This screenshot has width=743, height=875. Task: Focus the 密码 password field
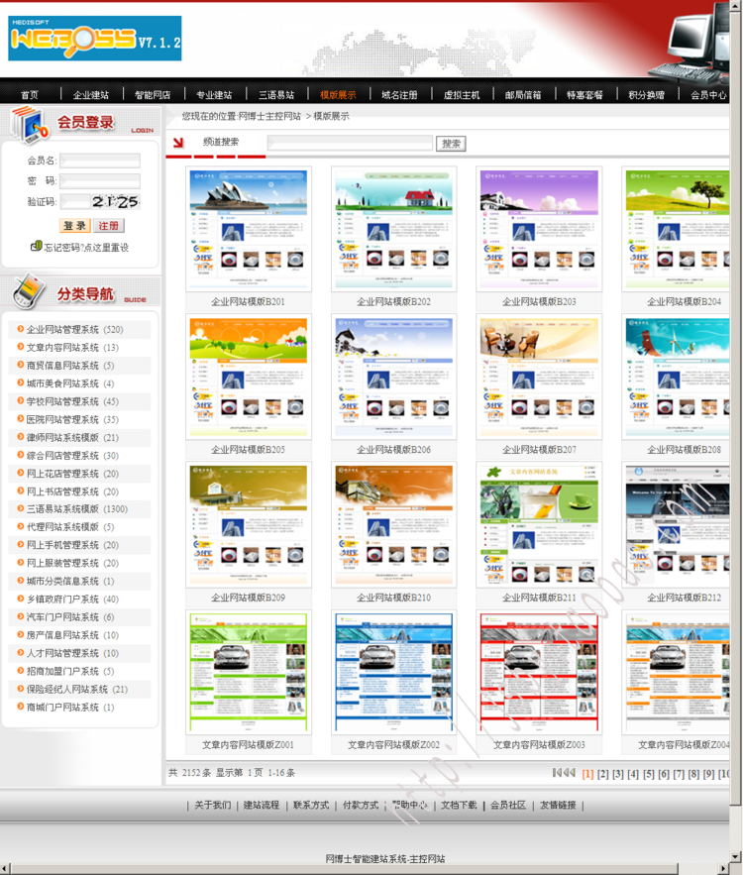(x=100, y=180)
